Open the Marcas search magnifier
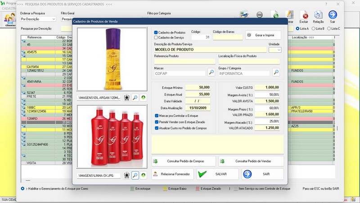The image size is (360, 203). click(211, 72)
